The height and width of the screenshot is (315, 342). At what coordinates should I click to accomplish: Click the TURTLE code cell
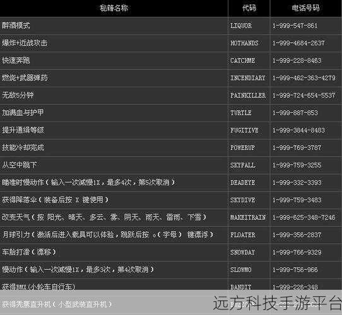241,113
